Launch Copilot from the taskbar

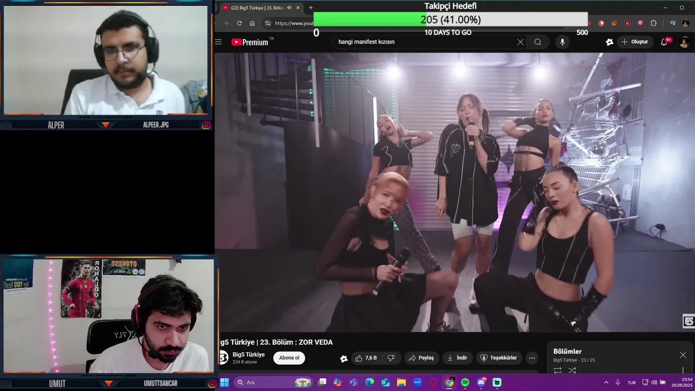tap(338, 382)
